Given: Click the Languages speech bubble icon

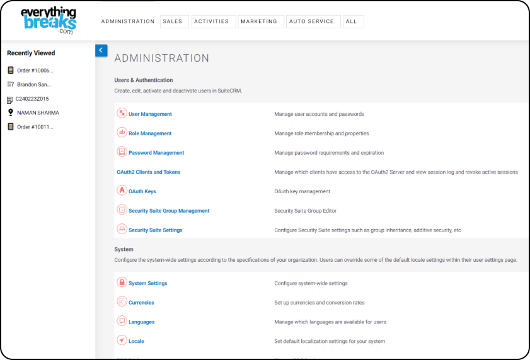Looking at the screenshot, I should [x=122, y=320].
